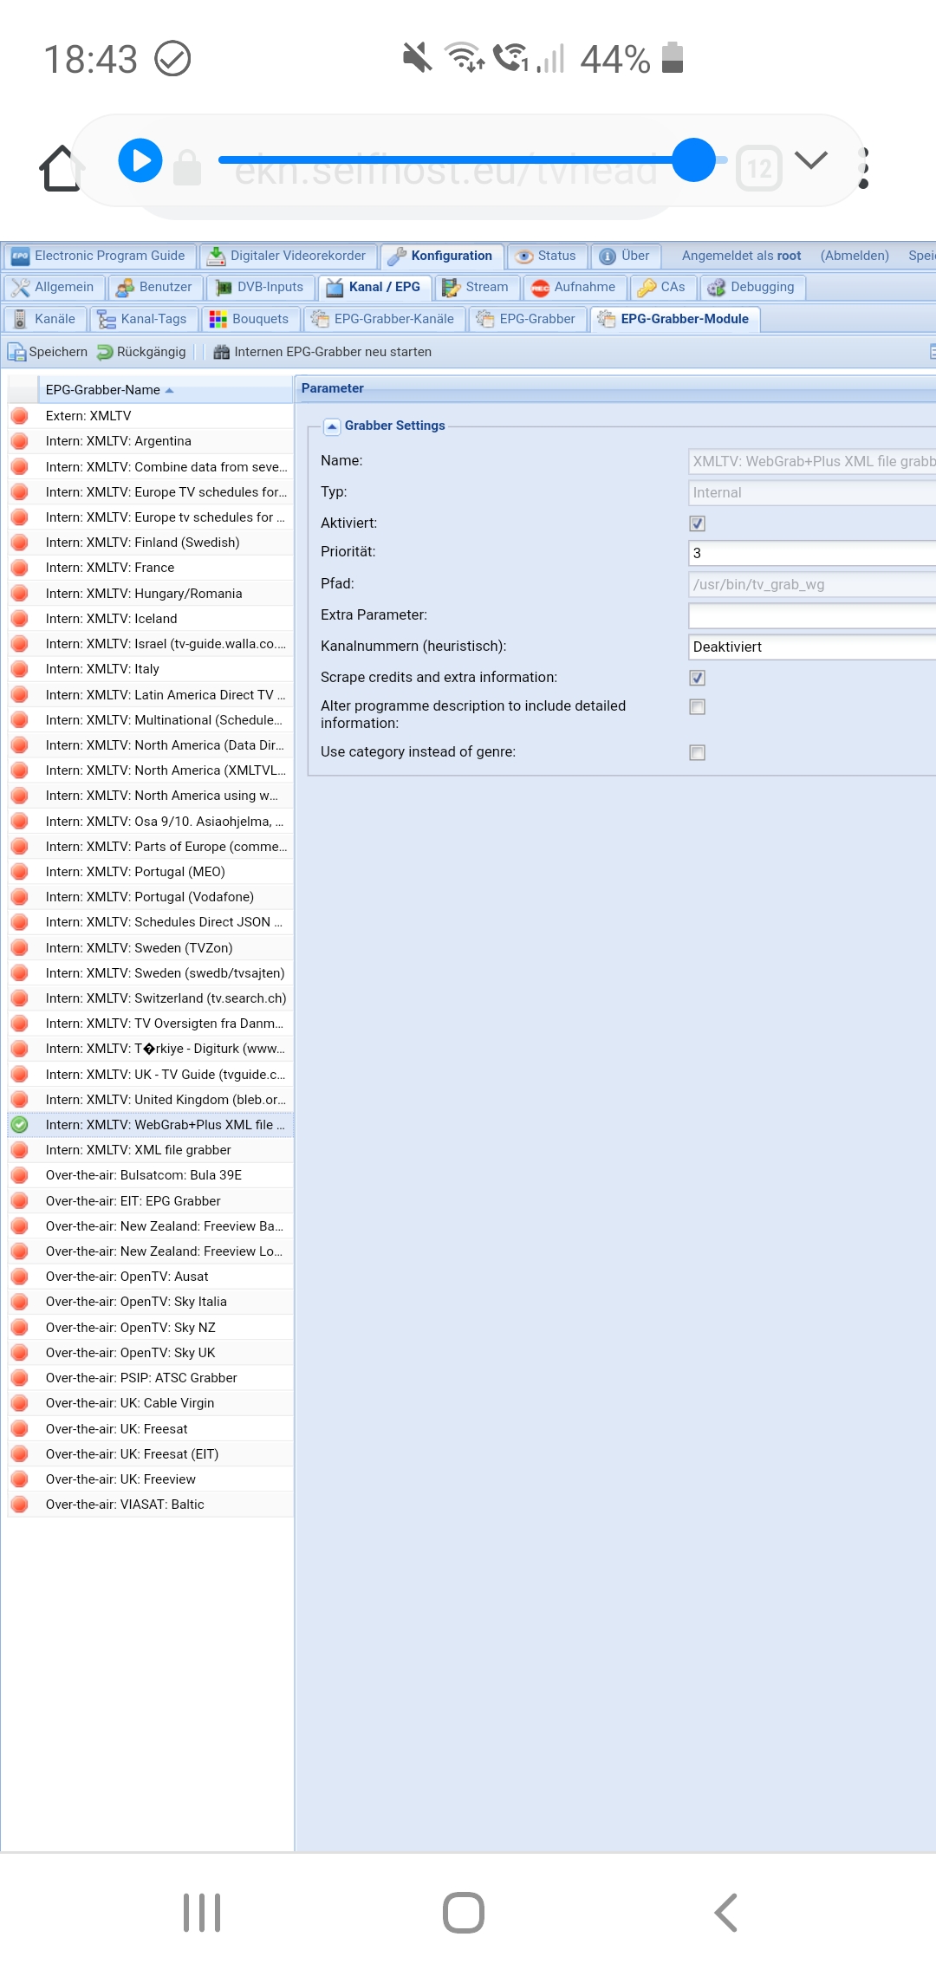The height and width of the screenshot is (1976, 936).
Task: Click the Priorität input field
Action: (812, 553)
